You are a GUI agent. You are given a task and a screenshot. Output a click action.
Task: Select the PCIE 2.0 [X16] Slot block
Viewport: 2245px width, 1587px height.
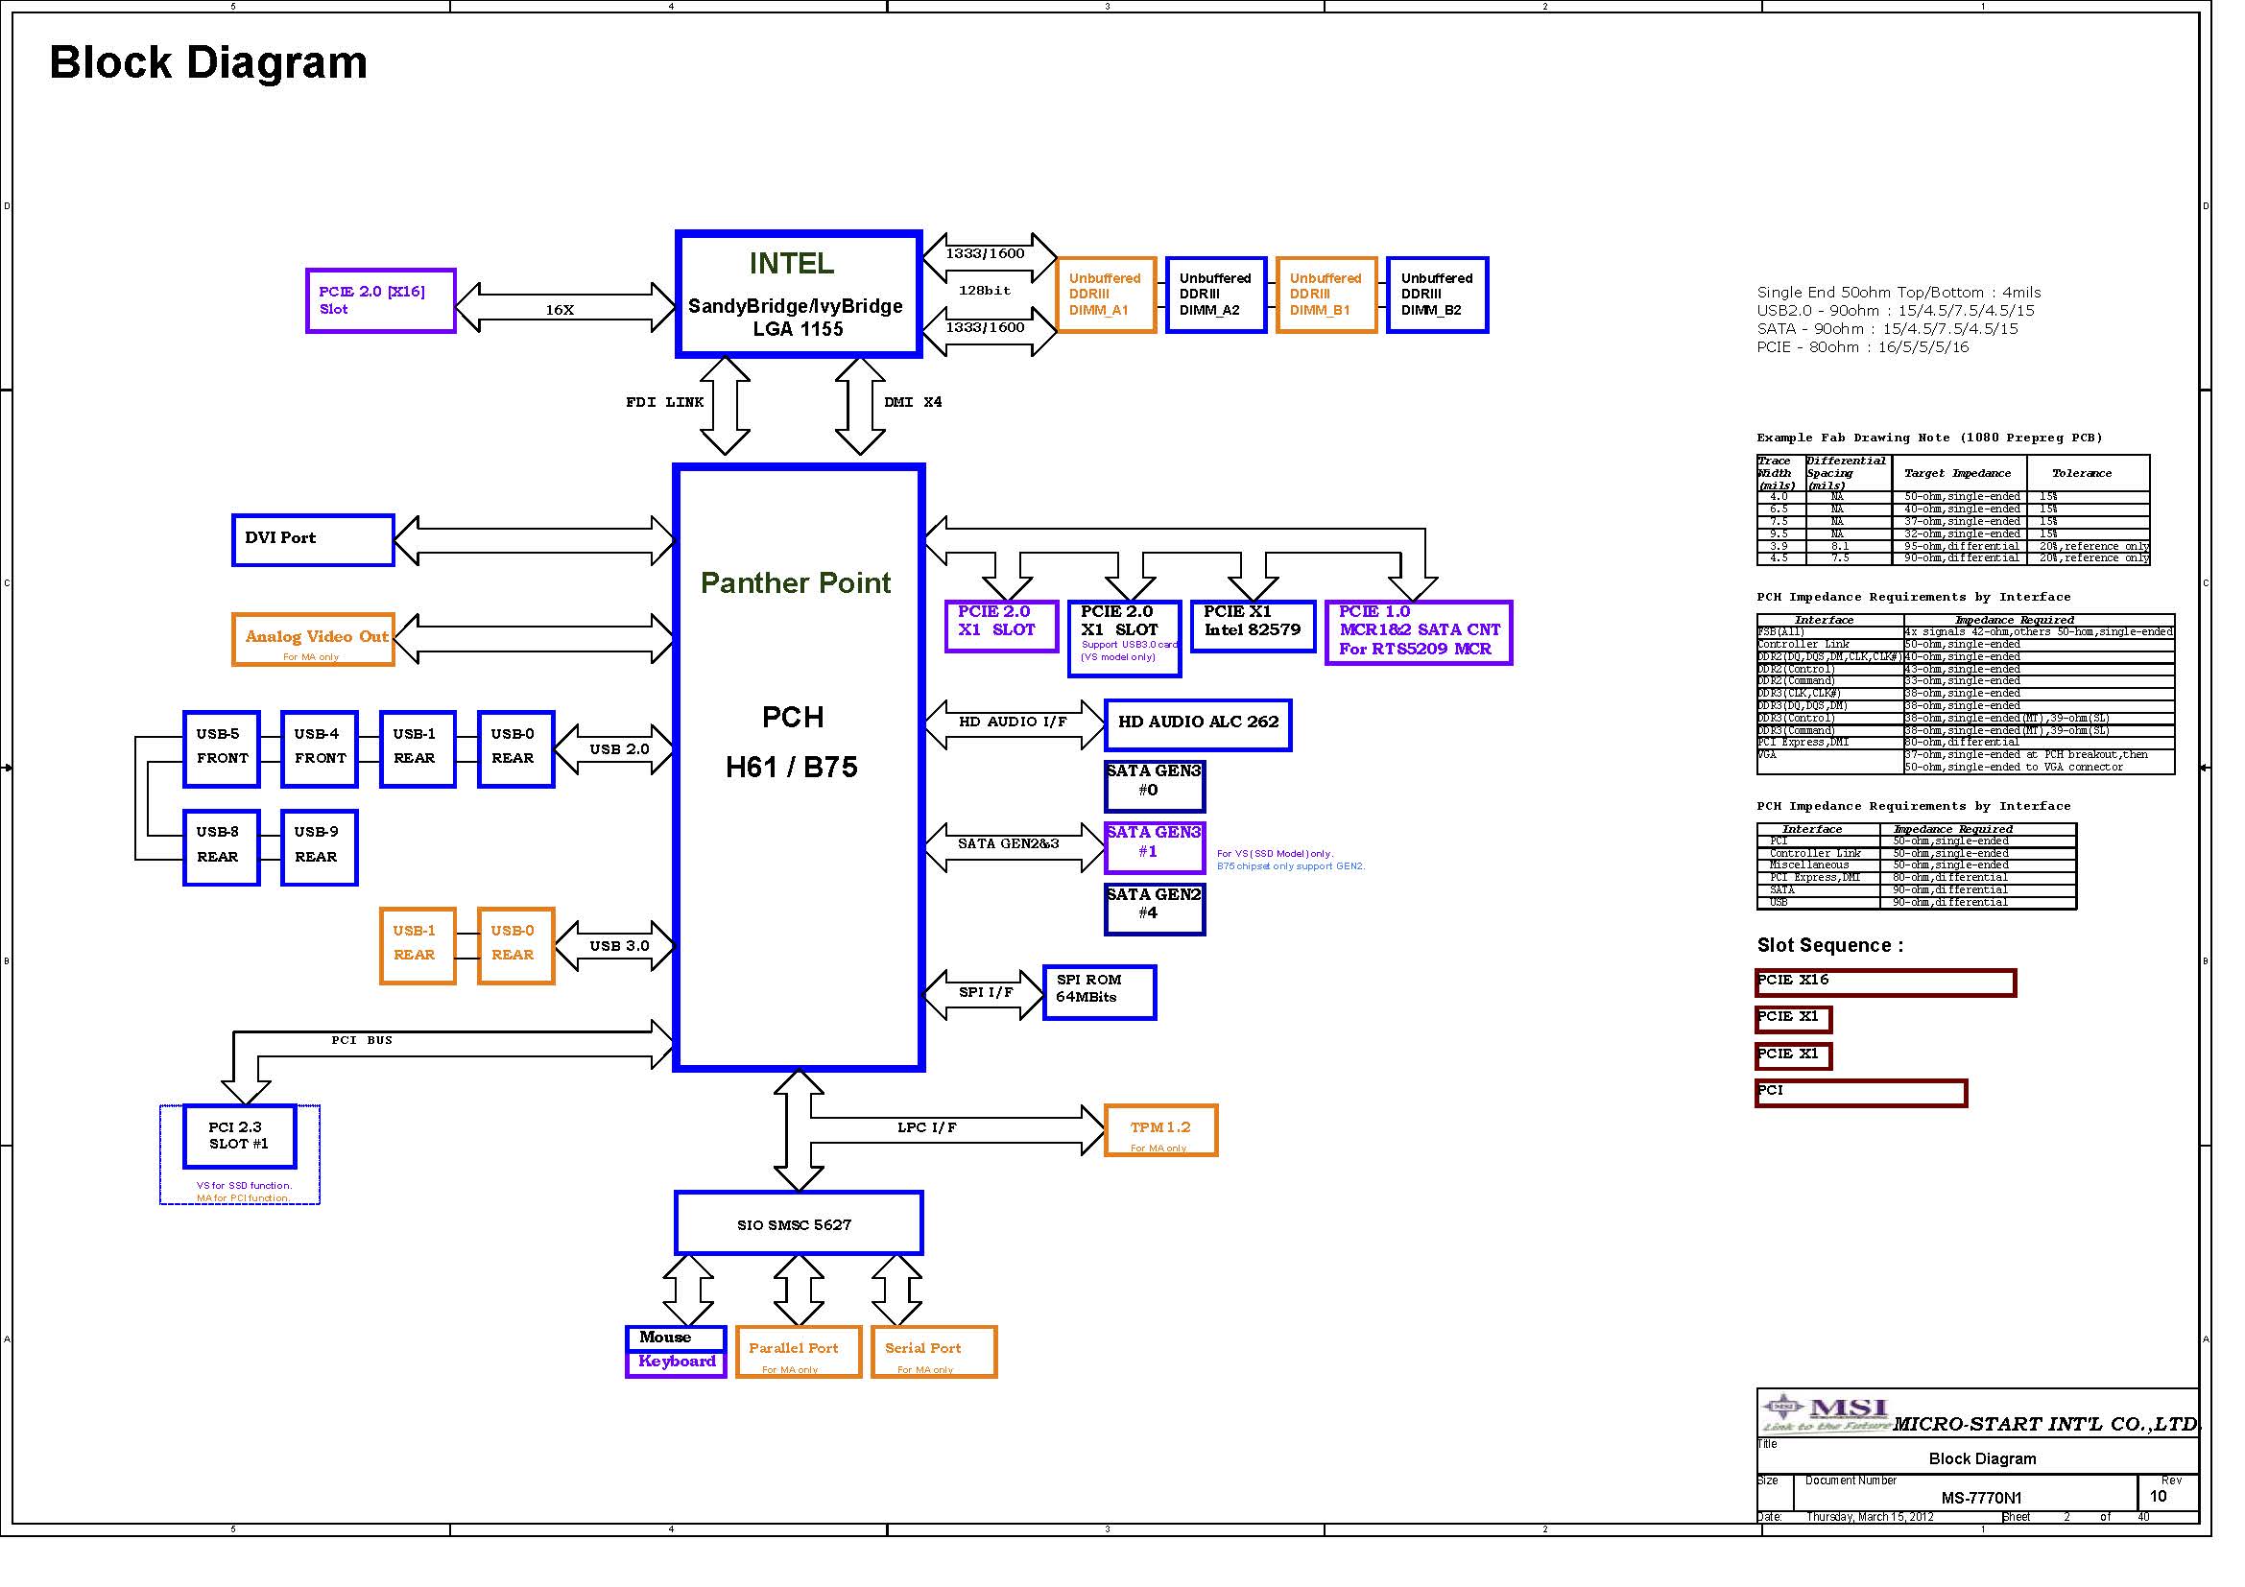(380, 301)
